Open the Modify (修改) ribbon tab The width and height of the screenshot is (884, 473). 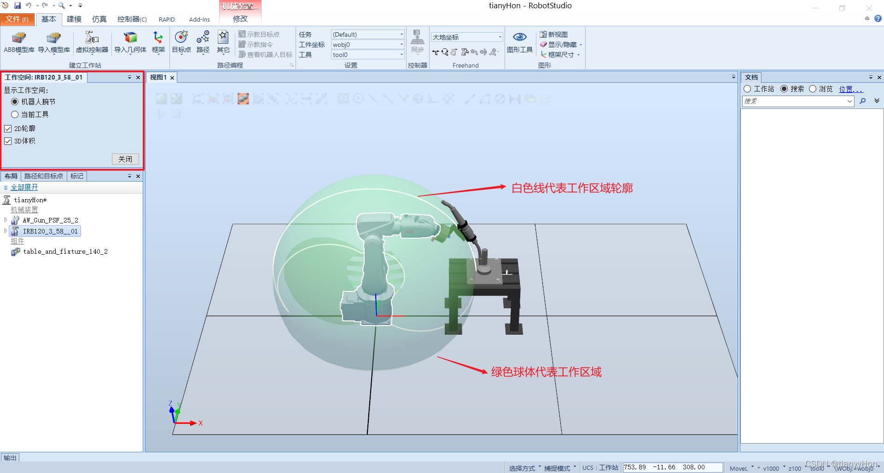click(x=240, y=19)
